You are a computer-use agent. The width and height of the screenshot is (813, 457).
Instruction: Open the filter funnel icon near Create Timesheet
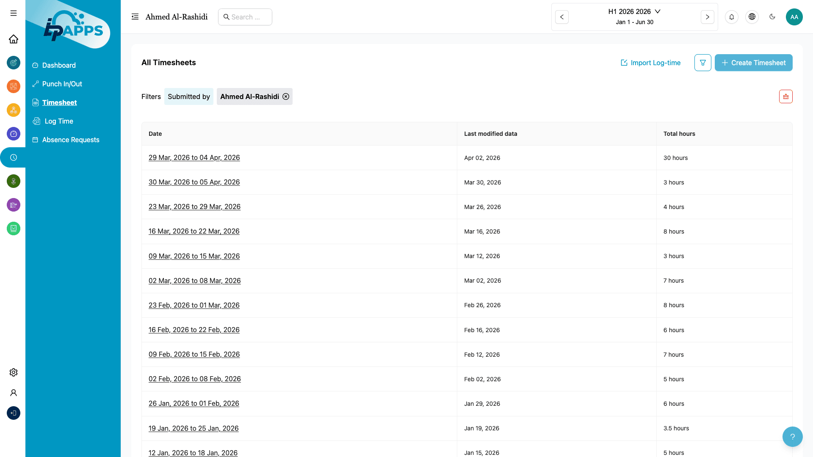click(x=702, y=63)
